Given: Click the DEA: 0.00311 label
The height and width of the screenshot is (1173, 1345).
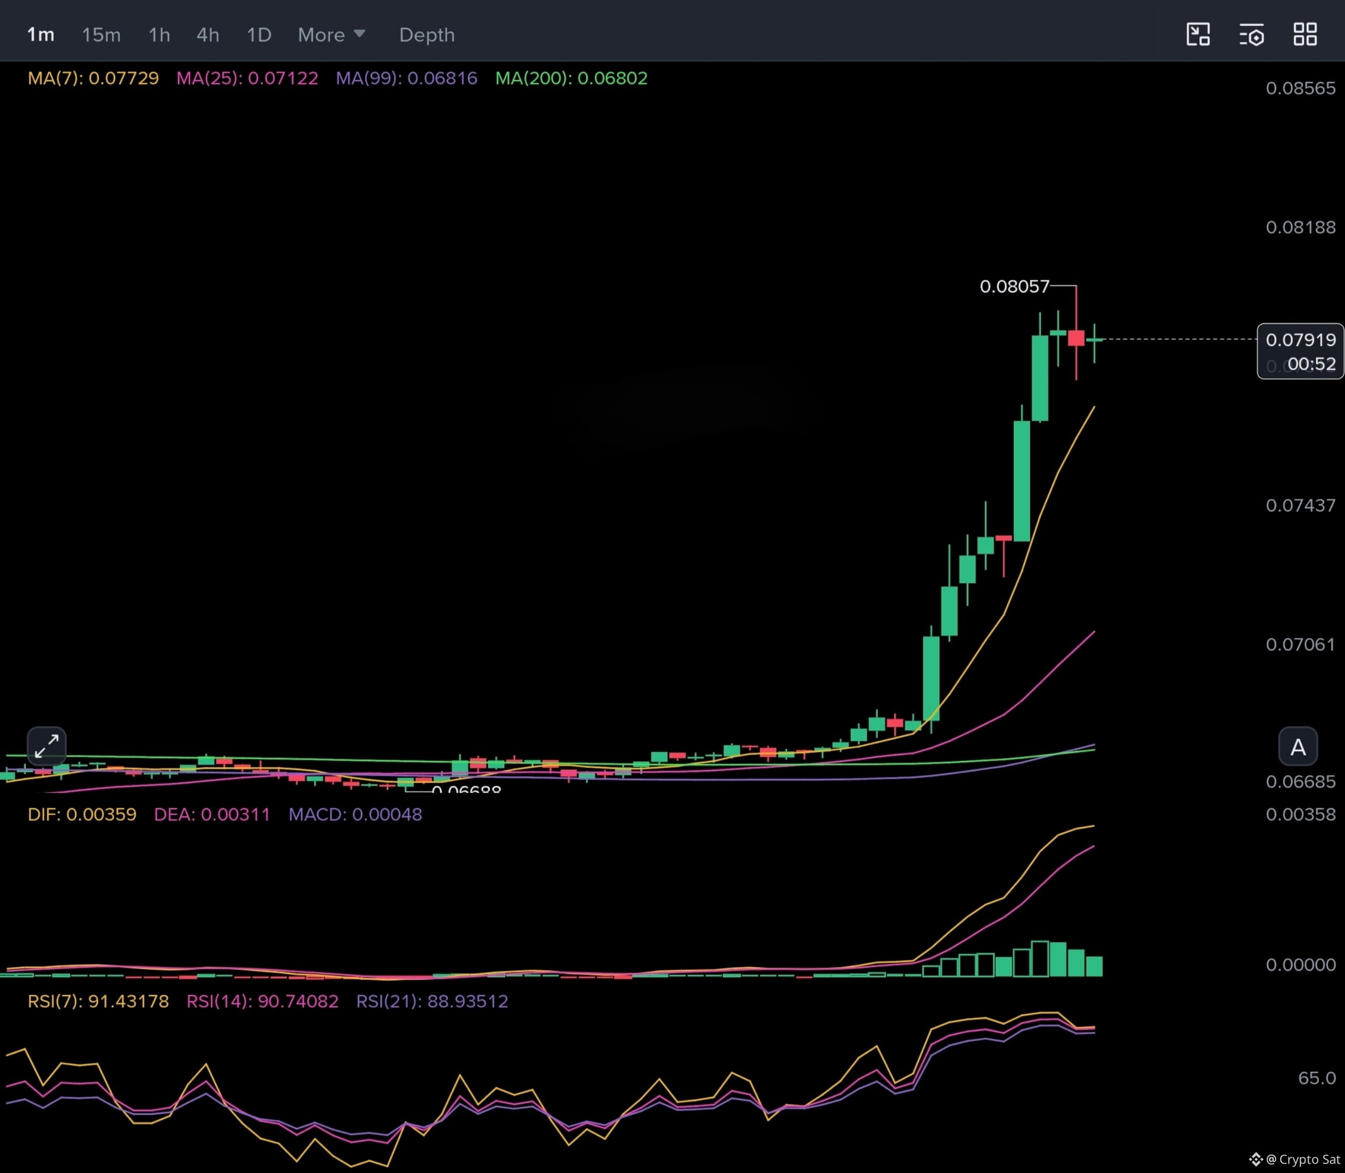Looking at the screenshot, I should (x=212, y=814).
